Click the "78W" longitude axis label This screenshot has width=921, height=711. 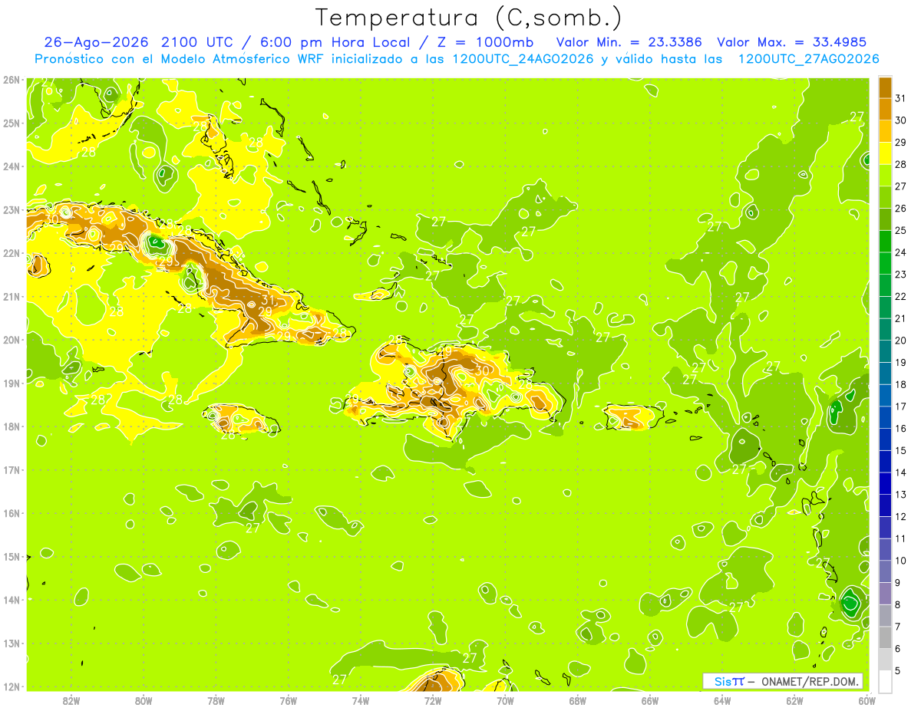[x=216, y=700]
